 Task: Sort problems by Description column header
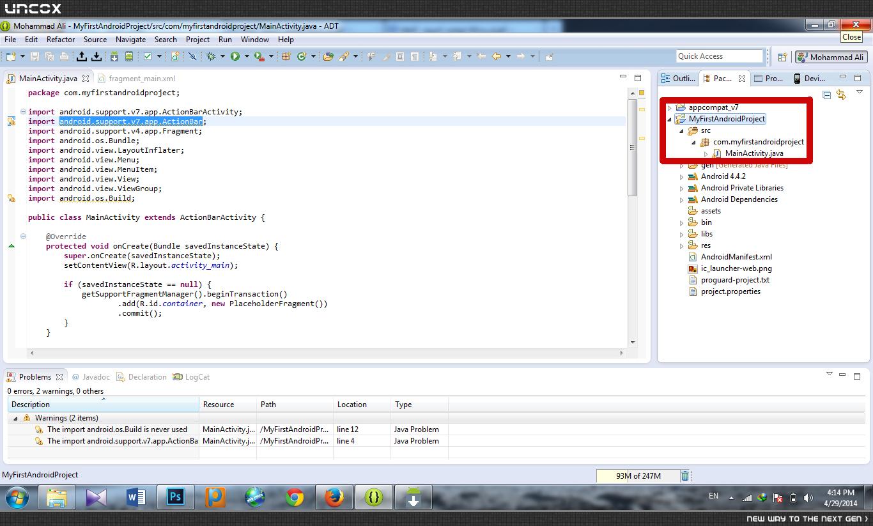coord(104,405)
